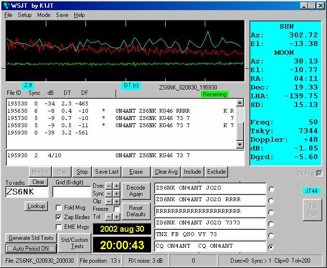Viewport: 327px width, 268px height.
Task: Select radio for CQ ON4ANT message
Action: pos(271,247)
